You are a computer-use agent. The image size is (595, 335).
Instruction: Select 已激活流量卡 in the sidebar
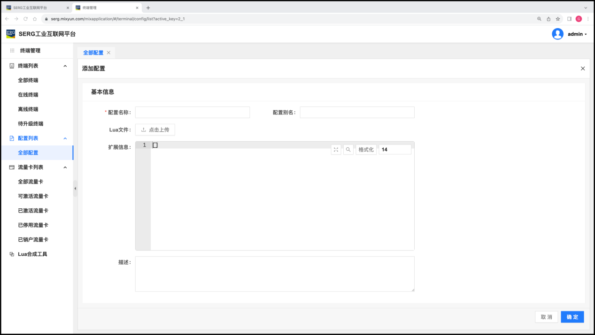point(33,211)
